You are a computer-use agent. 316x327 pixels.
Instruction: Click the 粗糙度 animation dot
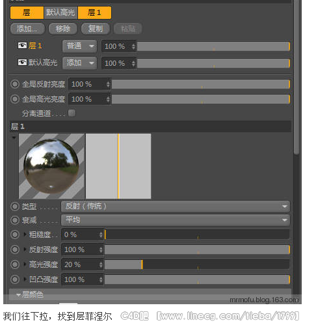15,235
